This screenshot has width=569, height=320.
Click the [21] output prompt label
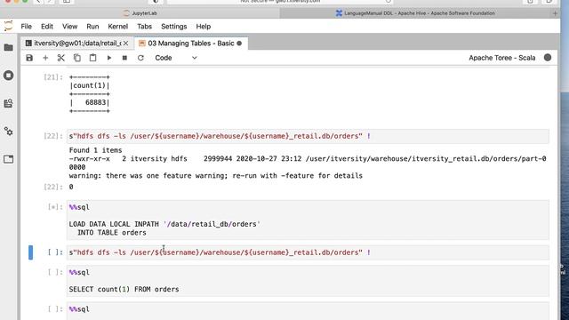[x=53, y=77]
